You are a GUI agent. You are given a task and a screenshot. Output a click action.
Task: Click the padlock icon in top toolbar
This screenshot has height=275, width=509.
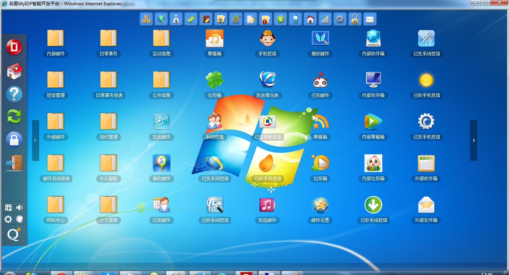pos(355,19)
